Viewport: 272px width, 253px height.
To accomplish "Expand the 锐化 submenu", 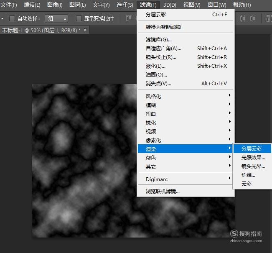I will [186, 123].
